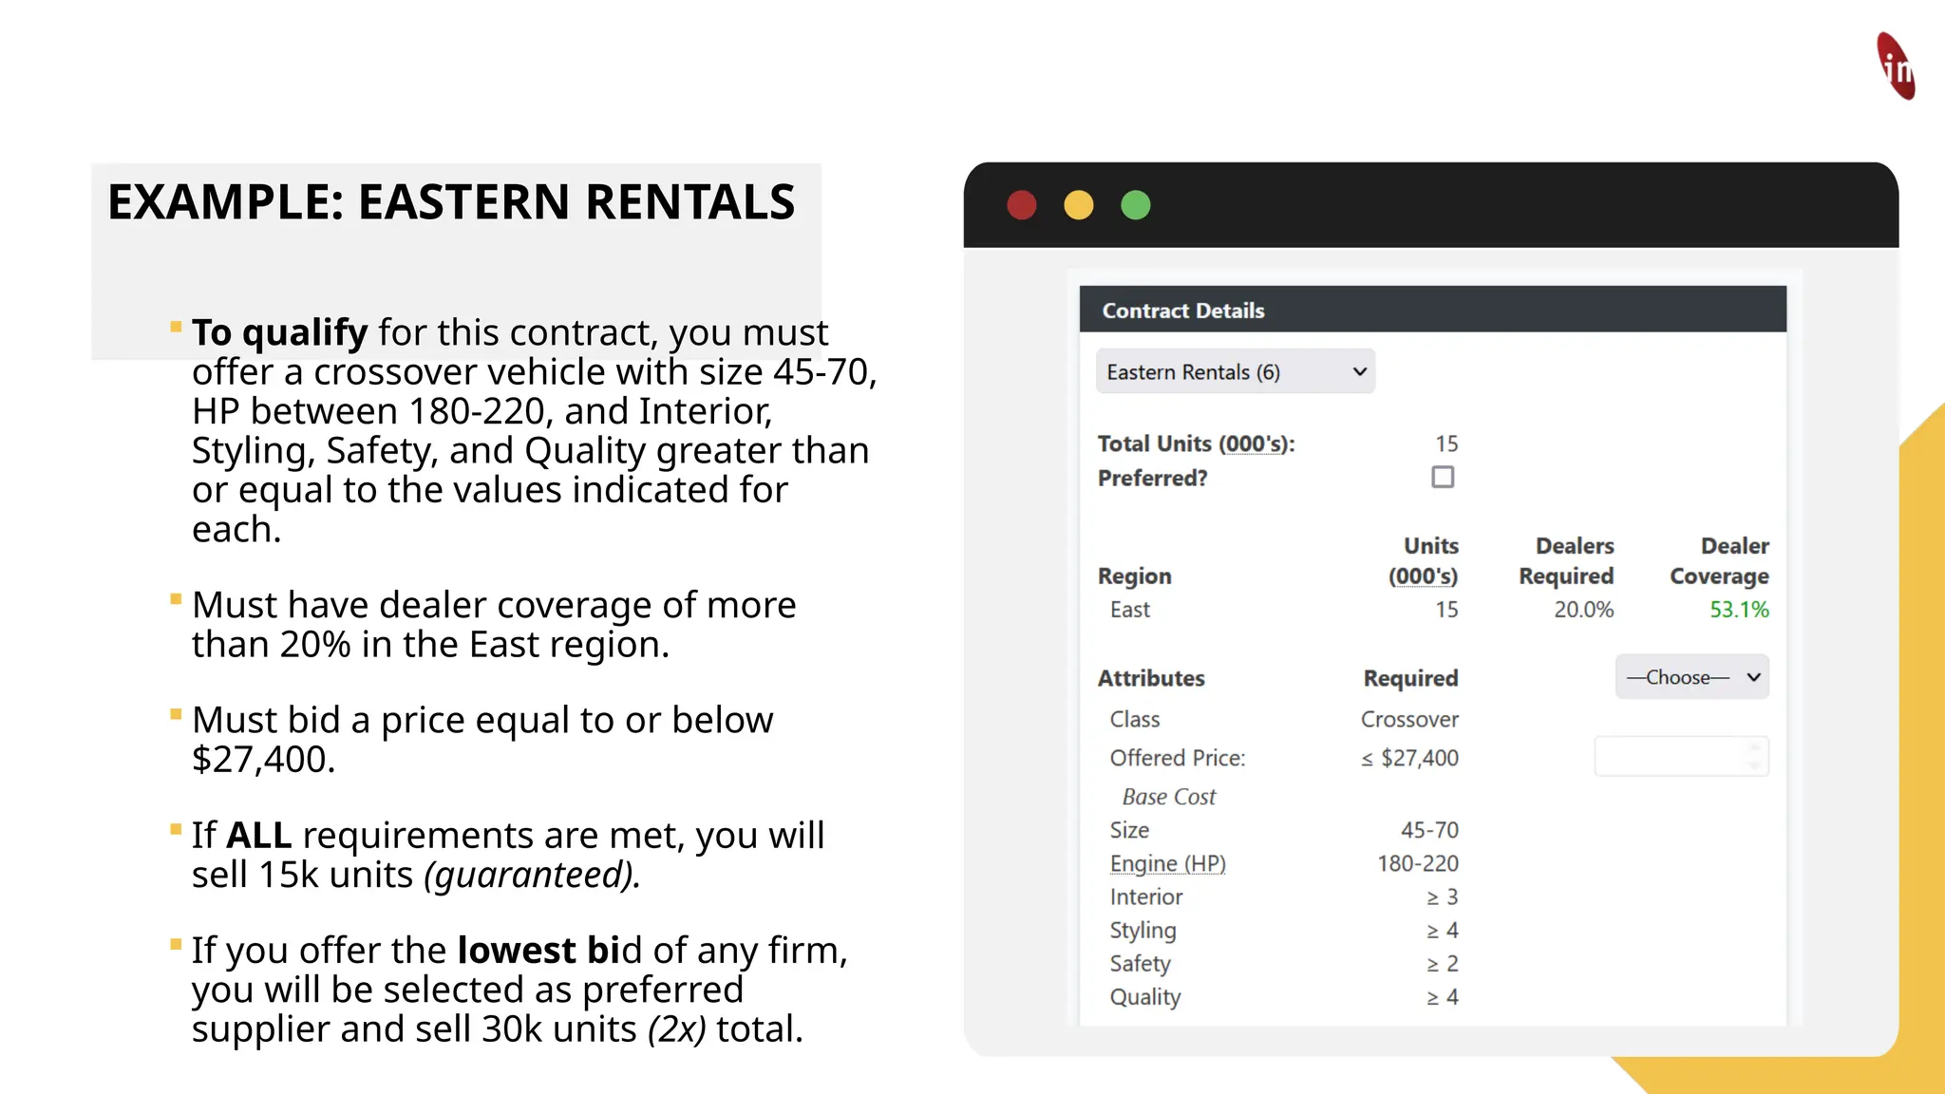
Task: Click the East region row label
Action: click(1130, 610)
